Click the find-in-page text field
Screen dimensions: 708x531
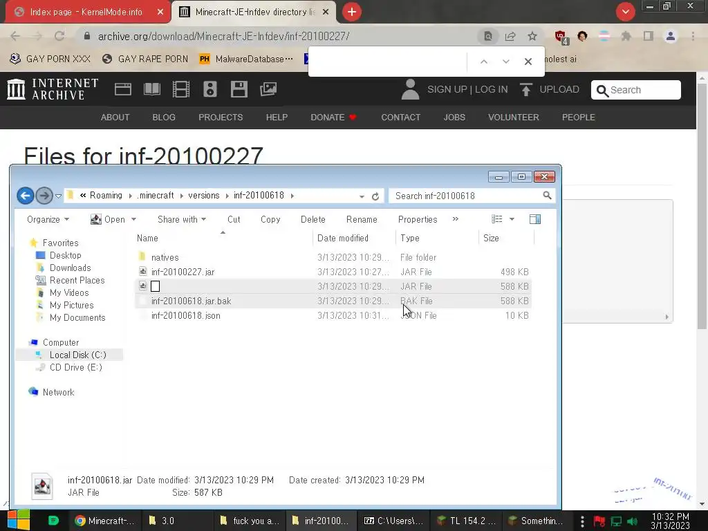pos(389,62)
